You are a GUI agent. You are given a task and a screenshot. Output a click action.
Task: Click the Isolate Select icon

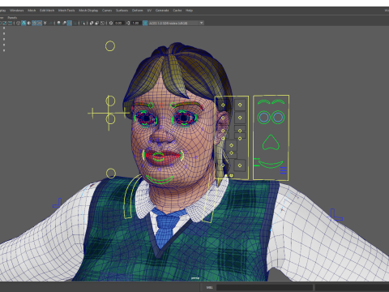click(x=83, y=24)
